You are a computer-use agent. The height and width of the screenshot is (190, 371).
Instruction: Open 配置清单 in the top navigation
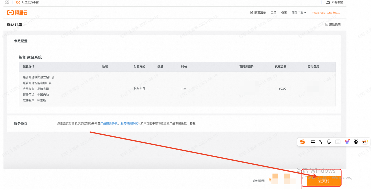click(x=258, y=13)
